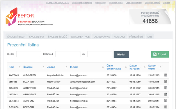Screen dimensions: 176x109
Task: Open Prezenční listina top link
Action: point(115,3)
